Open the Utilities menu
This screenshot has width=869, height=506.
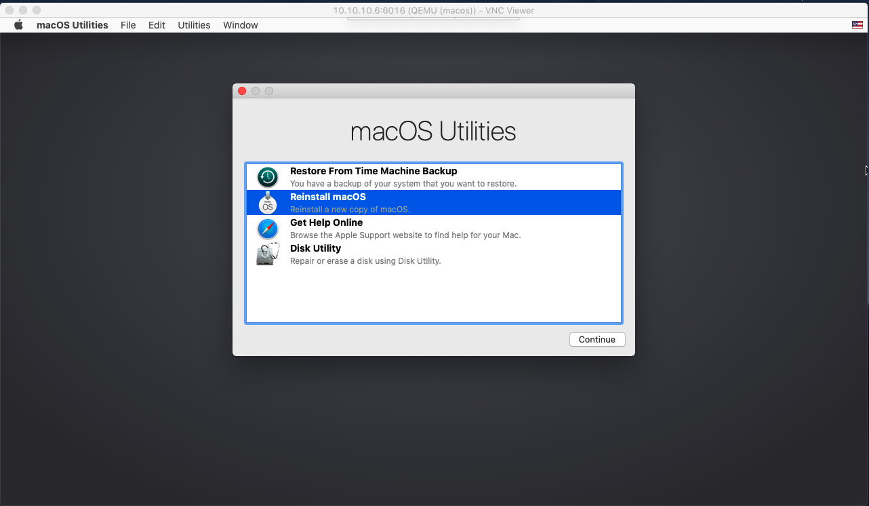[194, 25]
